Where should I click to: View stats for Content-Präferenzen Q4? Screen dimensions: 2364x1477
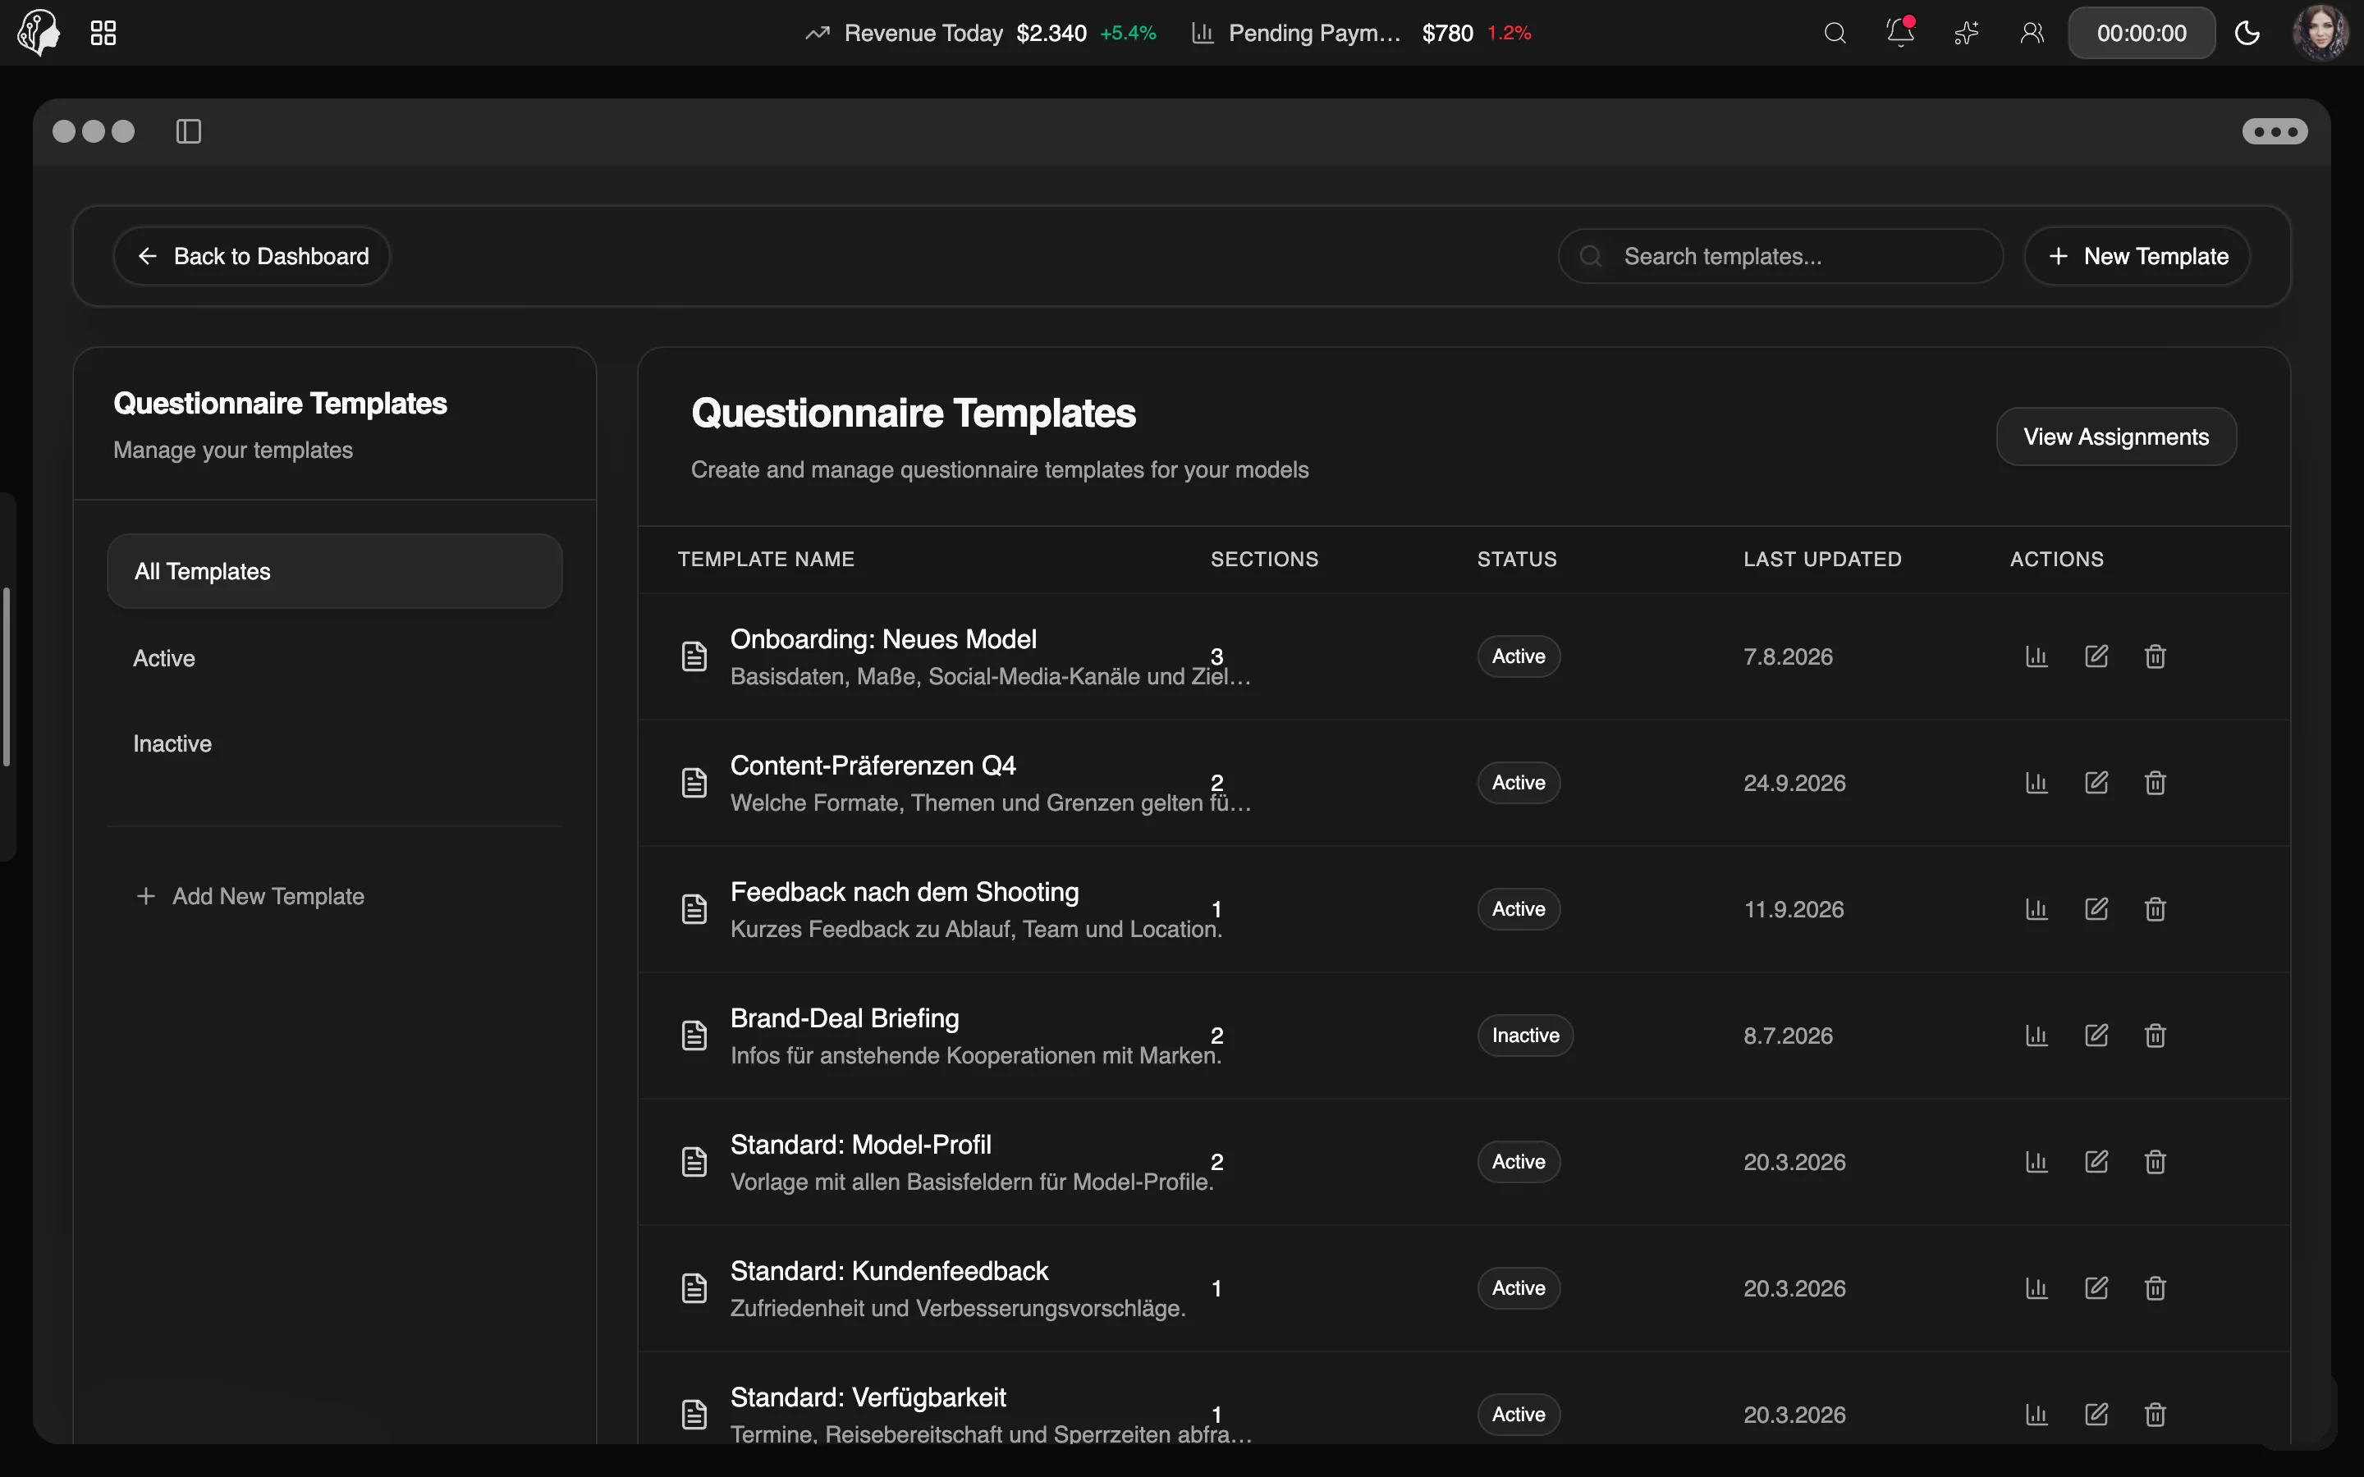[x=2036, y=783]
